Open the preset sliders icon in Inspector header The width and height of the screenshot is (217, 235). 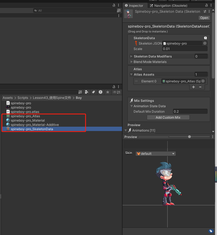(x=205, y=11)
